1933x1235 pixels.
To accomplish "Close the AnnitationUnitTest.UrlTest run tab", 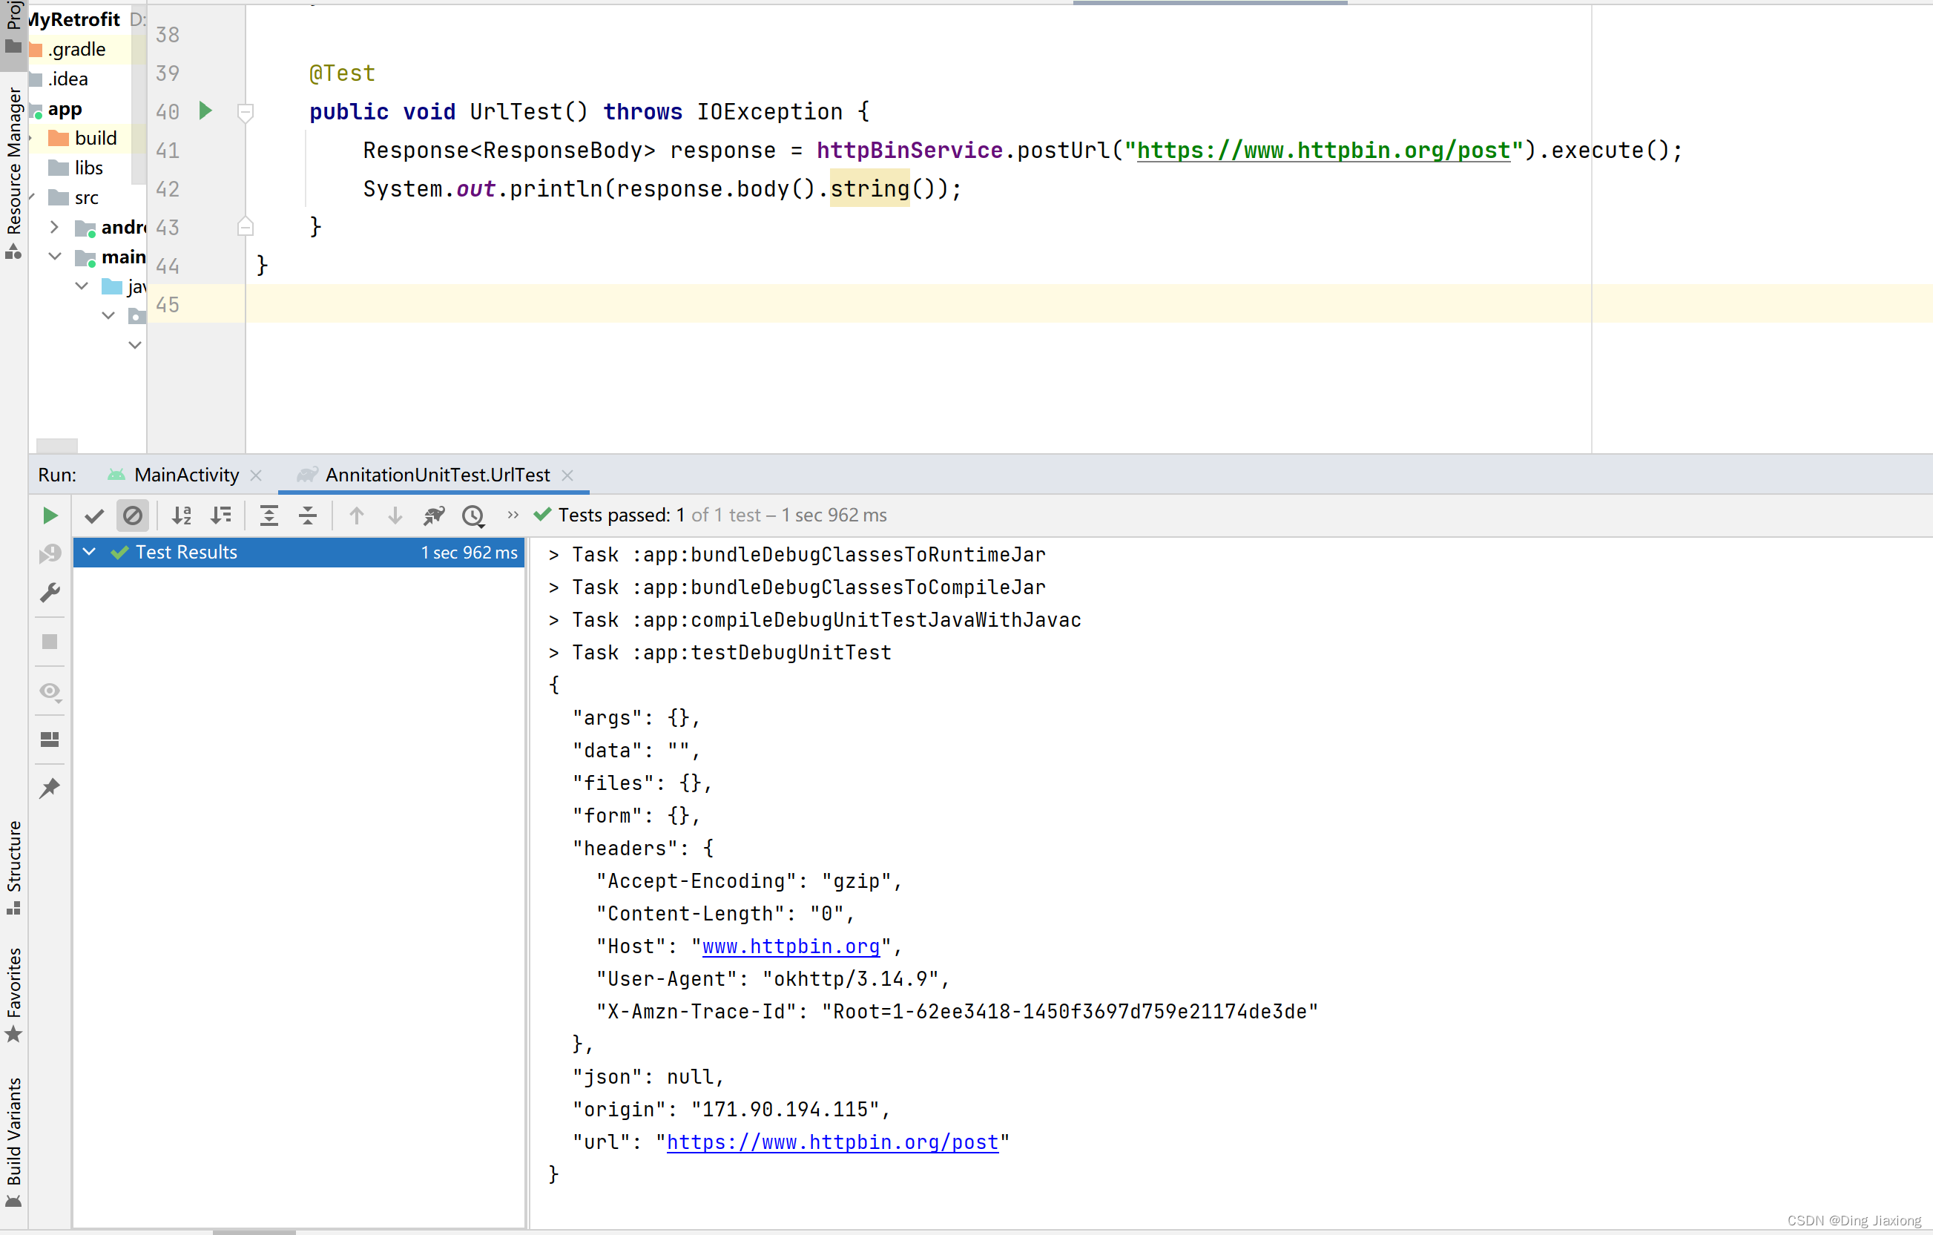I will click(x=567, y=475).
